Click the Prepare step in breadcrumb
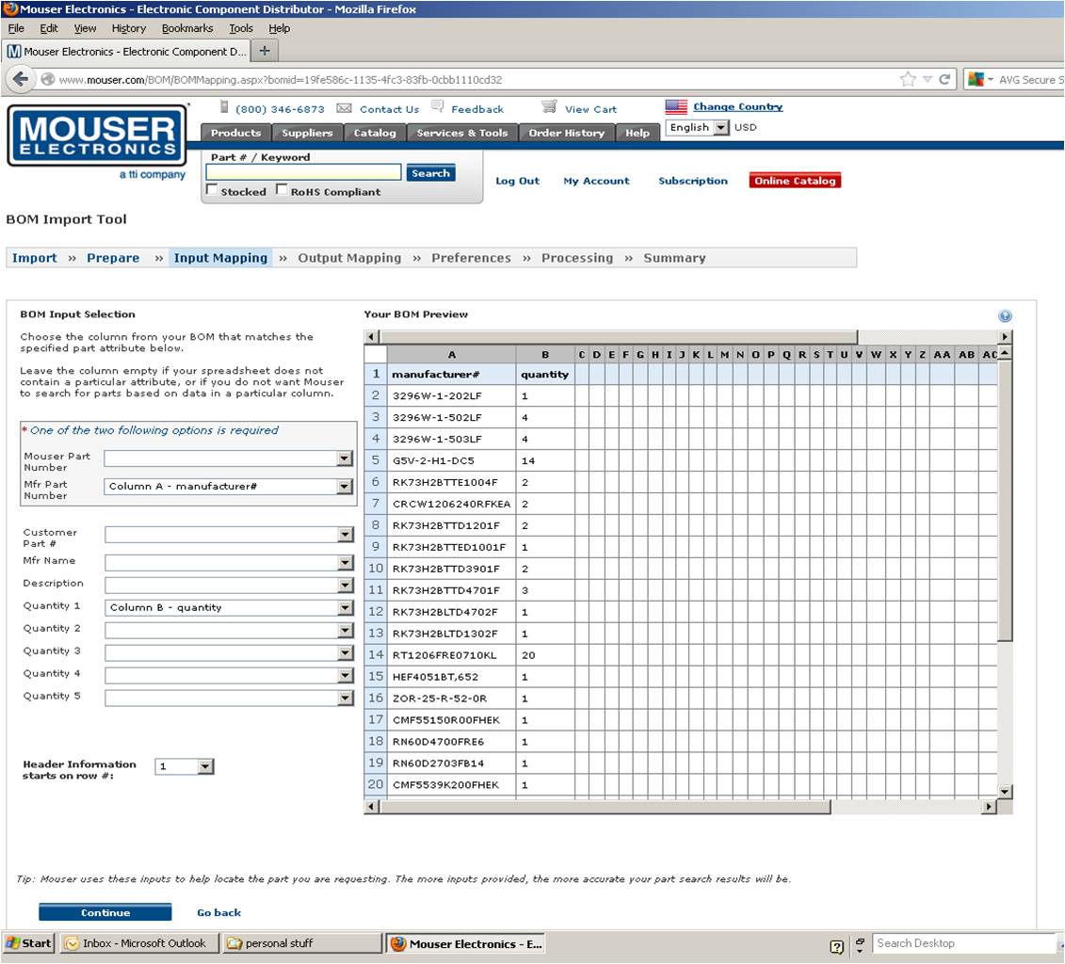The image size is (1065, 964). click(113, 258)
